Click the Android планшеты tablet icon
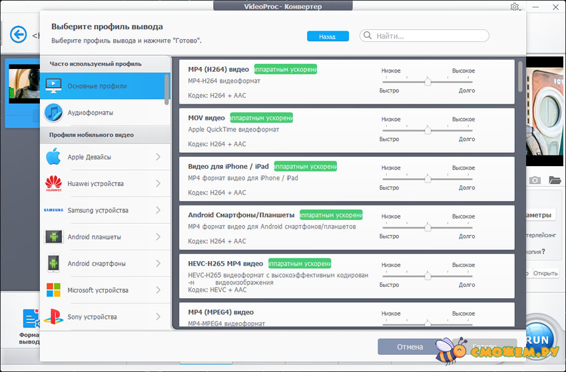This screenshot has height=372, width=566. point(53,236)
